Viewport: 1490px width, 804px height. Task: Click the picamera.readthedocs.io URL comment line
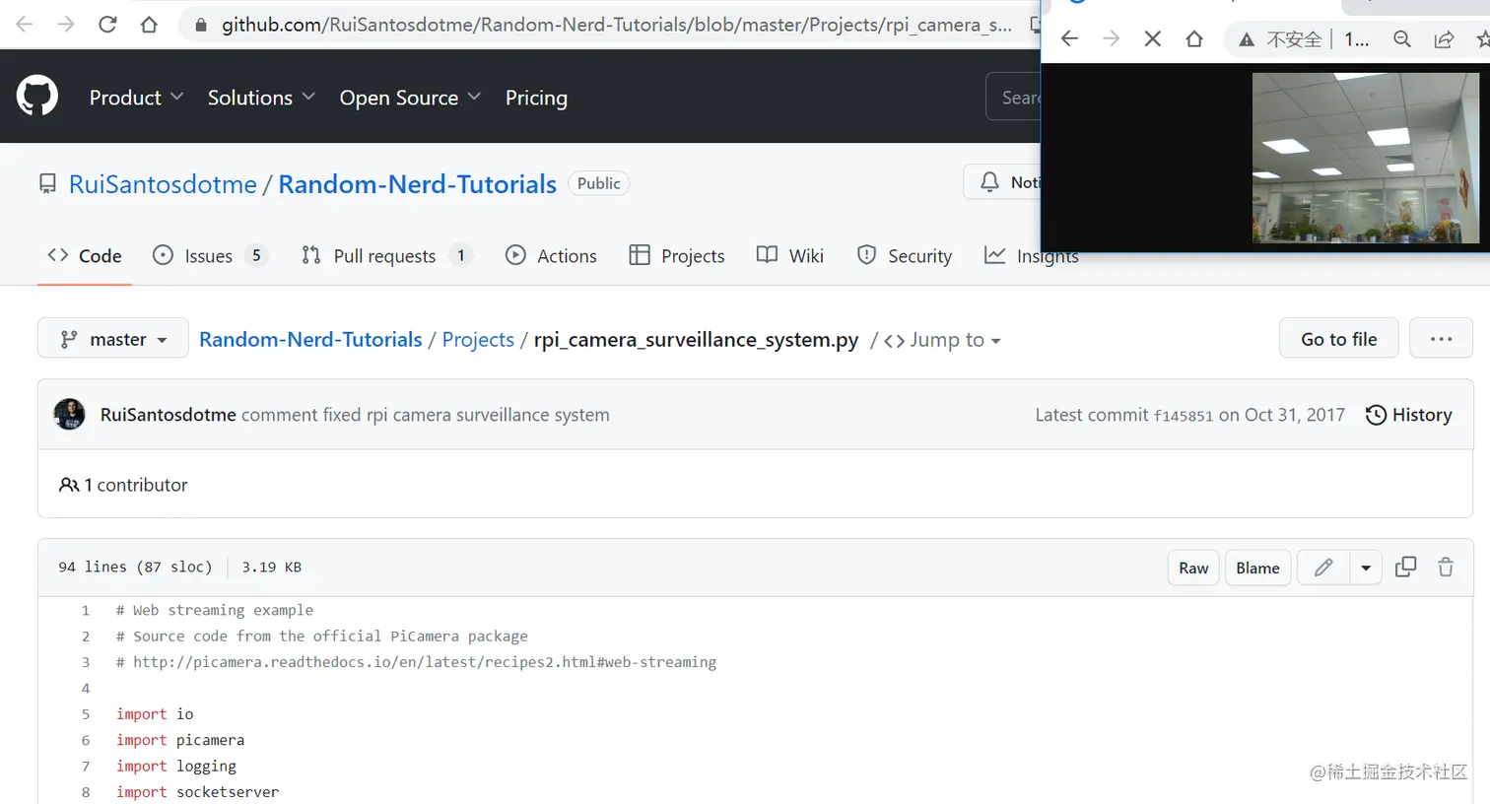[416, 662]
